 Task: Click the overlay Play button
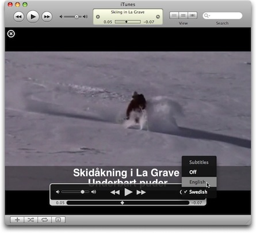coord(128,192)
